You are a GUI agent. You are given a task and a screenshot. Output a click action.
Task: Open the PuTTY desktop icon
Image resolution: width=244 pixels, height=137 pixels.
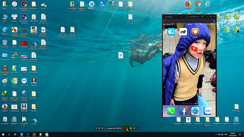pos(14,56)
